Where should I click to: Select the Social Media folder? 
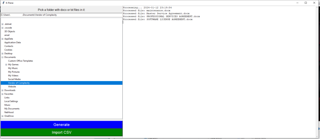click(x=14, y=79)
